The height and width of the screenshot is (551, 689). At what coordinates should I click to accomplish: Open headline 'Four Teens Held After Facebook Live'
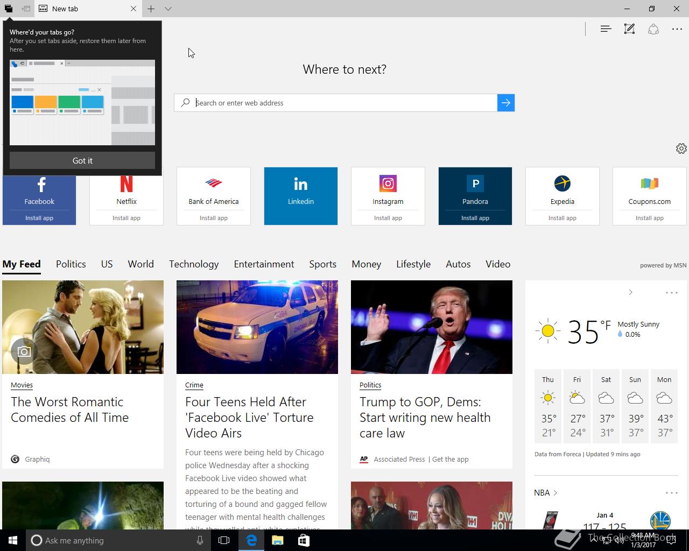(x=249, y=418)
